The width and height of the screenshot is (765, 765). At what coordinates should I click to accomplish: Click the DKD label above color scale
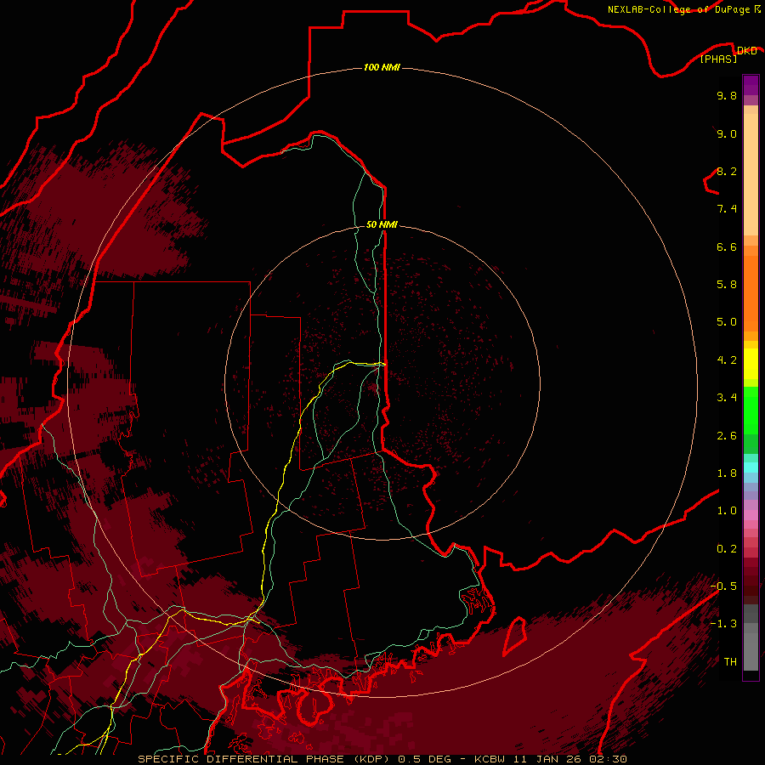[746, 50]
